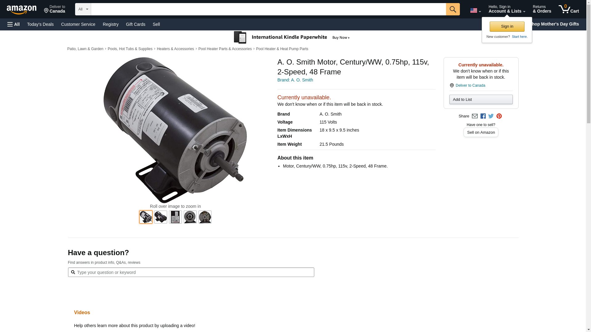Click the Amazon logo

coord(22,10)
